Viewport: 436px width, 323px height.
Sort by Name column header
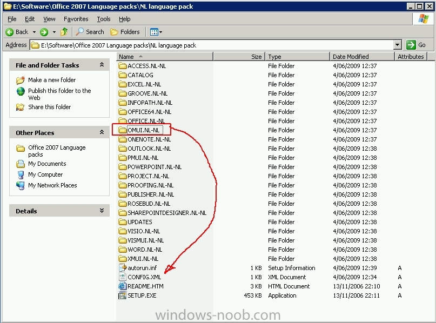click(x=165, y=57)
